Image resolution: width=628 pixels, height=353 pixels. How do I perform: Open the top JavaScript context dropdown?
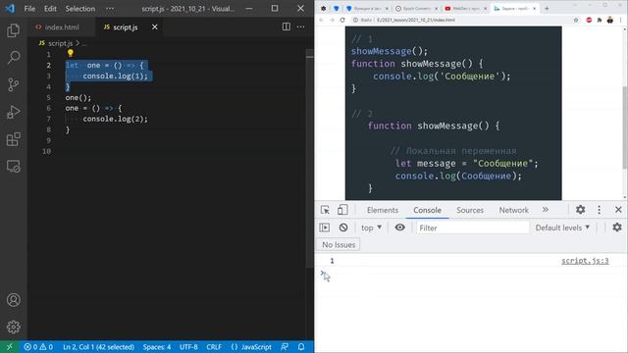tap(371, 227)
